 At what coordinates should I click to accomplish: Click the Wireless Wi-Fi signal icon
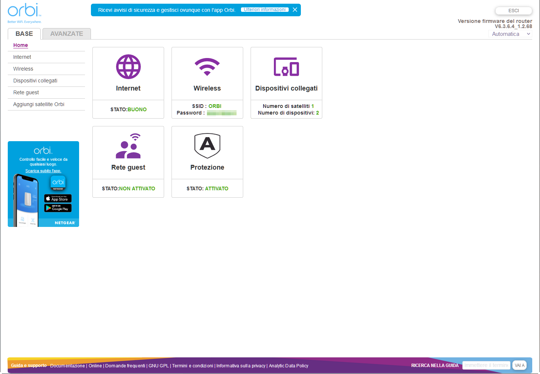point(207,67)
